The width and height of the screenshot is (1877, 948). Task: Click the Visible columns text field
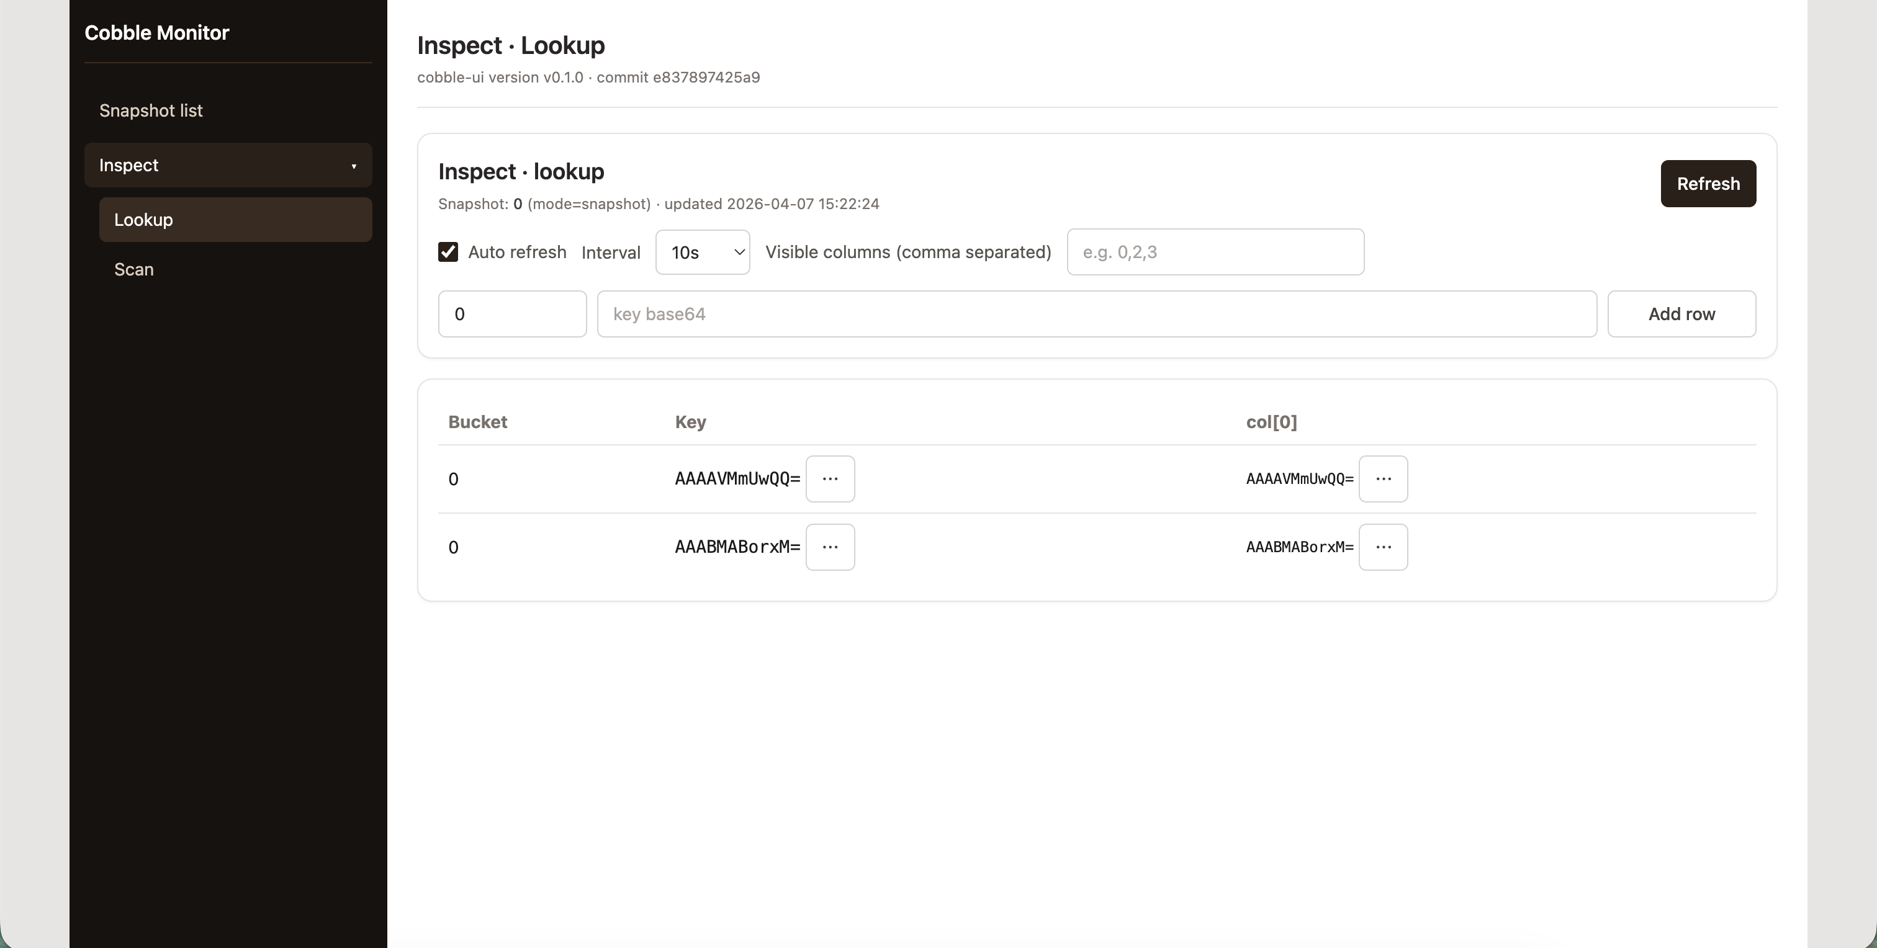point(1215,252)
